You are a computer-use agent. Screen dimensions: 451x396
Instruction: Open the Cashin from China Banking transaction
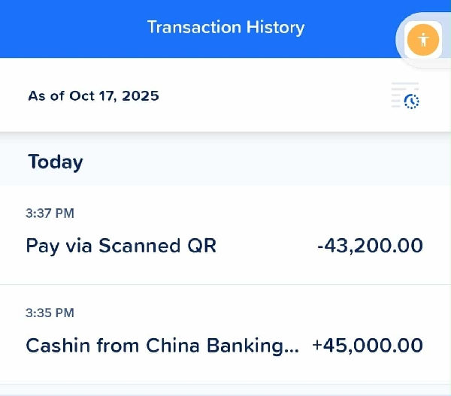(x=162, y=346)
